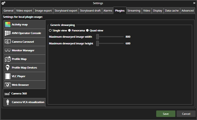Switch to the Image export tab
Image resolution: width=197 pixels, height=120 pixels.
[43, 11]
